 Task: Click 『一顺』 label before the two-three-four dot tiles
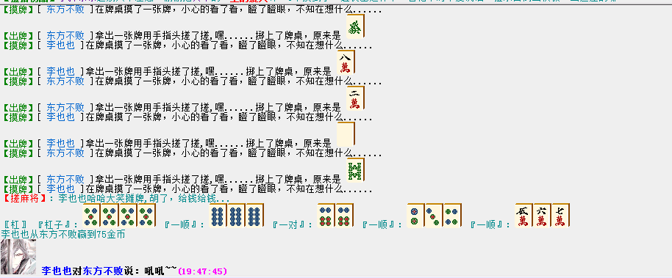[x=382, y=224]
